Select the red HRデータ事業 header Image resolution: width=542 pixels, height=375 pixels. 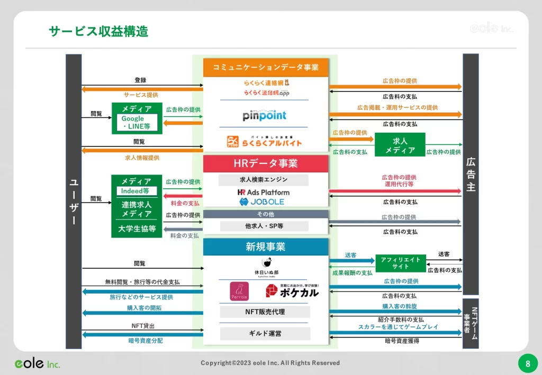point(266,163)
